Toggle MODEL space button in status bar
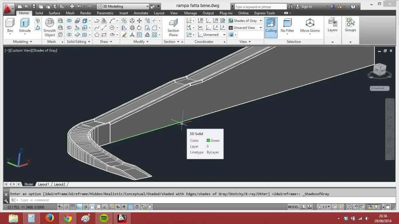 pyautogui.click(x=293, y=207)
